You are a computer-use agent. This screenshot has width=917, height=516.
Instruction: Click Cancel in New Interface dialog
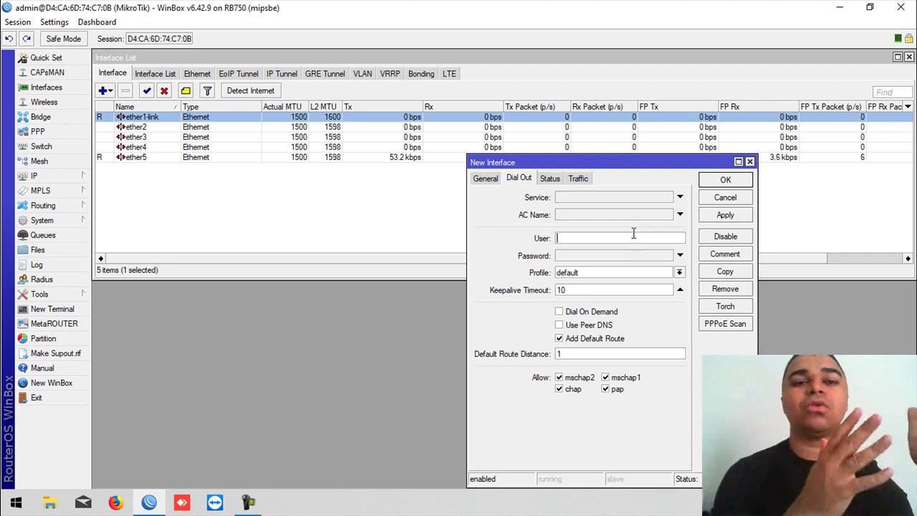725,198
